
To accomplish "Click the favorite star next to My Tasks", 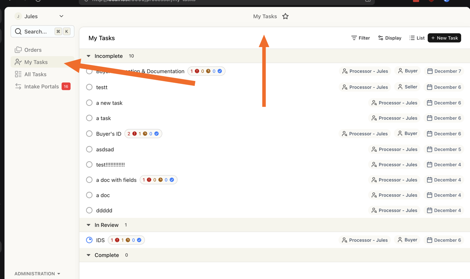I will [x=285, y=16].
